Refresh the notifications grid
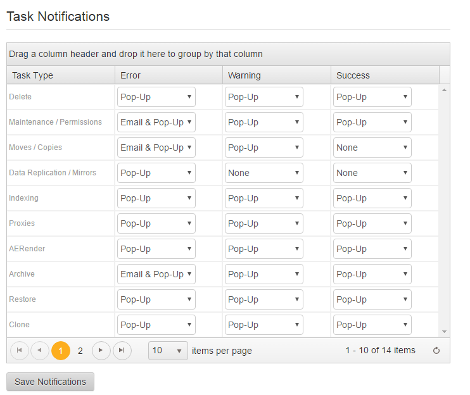The image size is (470, 395). (x=436, y=351)
